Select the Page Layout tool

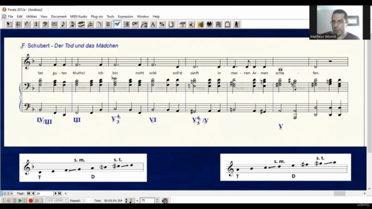click(x=171, y=24)
